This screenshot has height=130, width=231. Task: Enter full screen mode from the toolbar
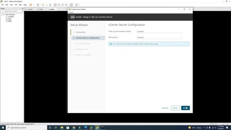pyautogui.click(x=62, y=5)
